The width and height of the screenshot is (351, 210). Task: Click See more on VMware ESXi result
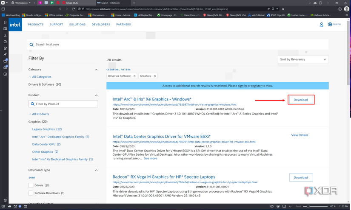coord(151,158)
